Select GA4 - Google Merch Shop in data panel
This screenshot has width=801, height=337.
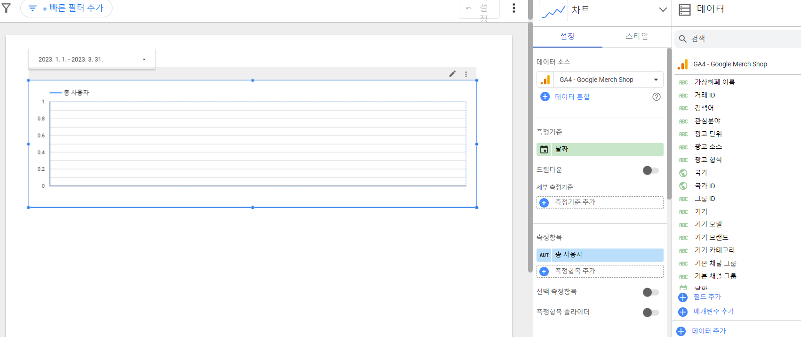click(x=730, y=64)
